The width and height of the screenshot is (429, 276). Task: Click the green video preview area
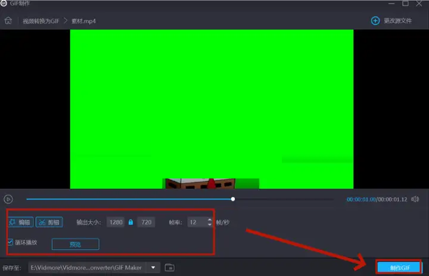coord(212,109)
